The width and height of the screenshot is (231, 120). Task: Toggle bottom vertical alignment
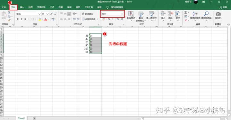pyautogui.click(x=69, y=14)
